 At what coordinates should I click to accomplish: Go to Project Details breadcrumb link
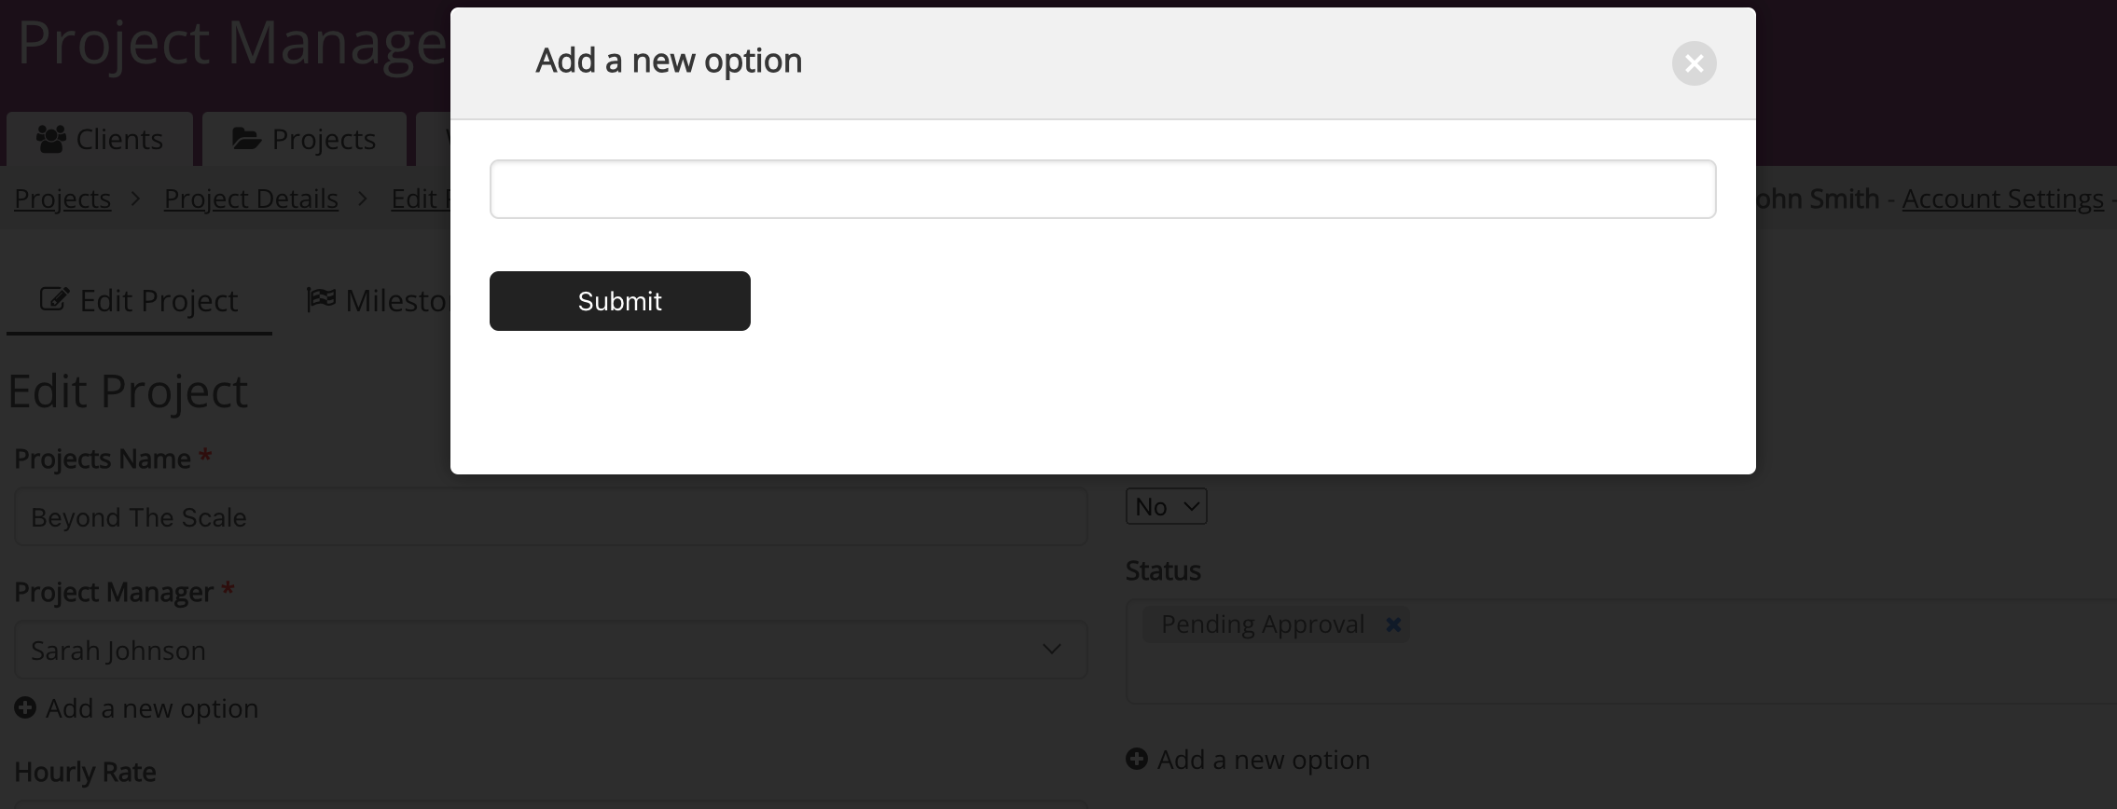pos(251,199)
